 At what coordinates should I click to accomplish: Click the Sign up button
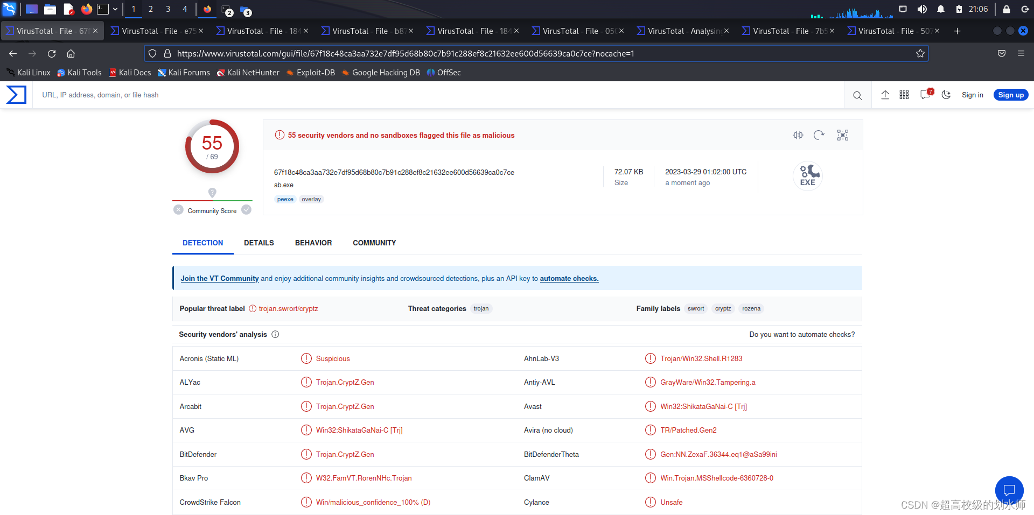(x=1011, y=95)
